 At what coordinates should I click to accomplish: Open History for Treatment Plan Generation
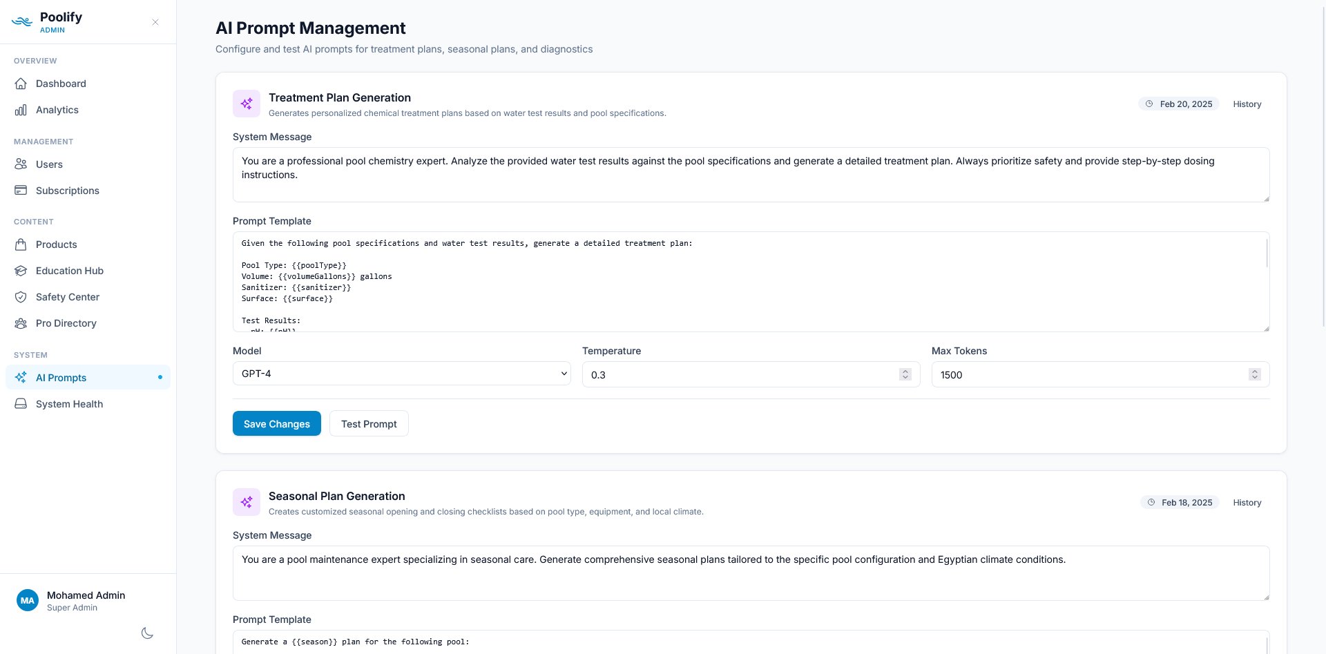coord(1247,104)
